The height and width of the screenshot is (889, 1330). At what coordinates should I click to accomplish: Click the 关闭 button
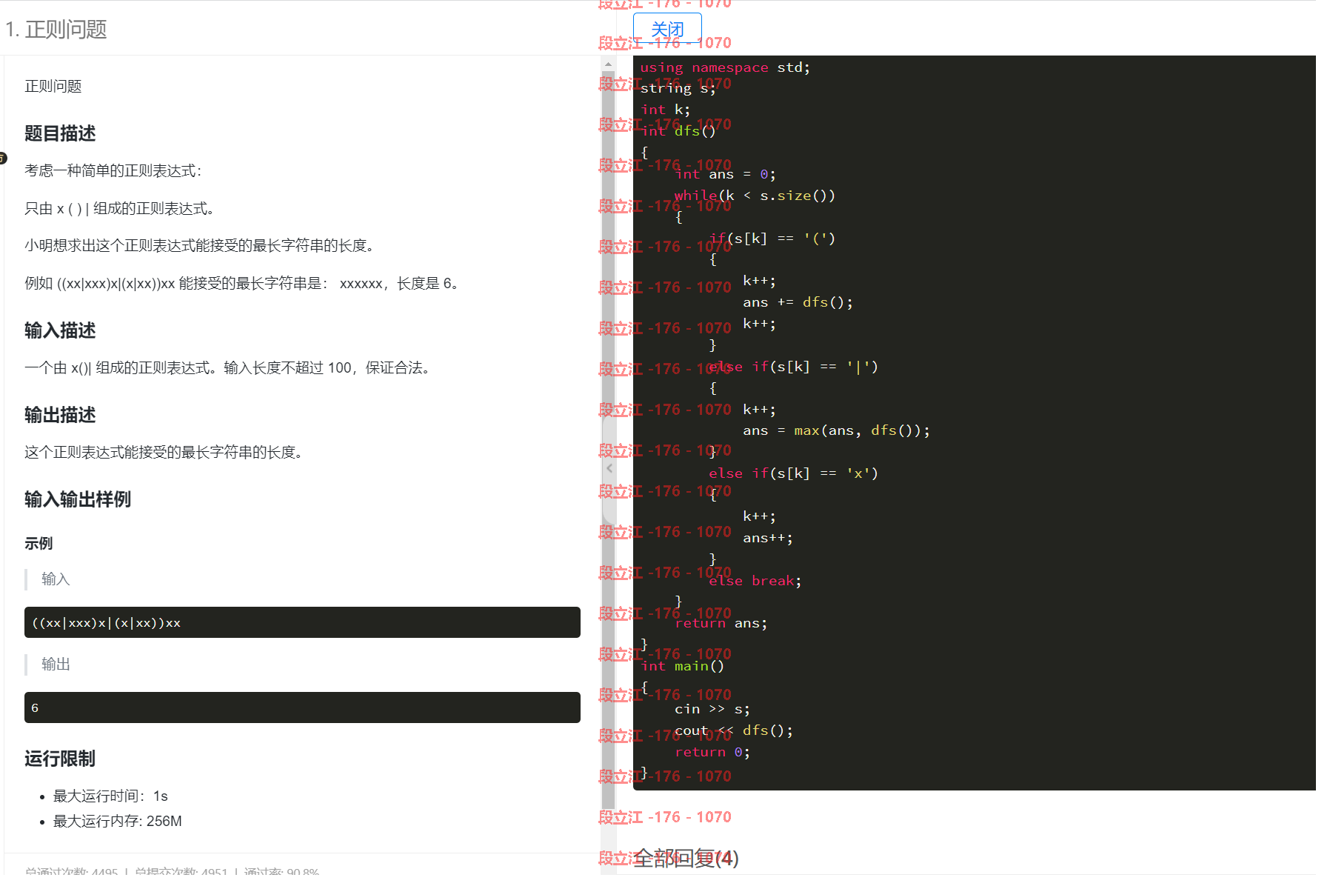(667, 30)
